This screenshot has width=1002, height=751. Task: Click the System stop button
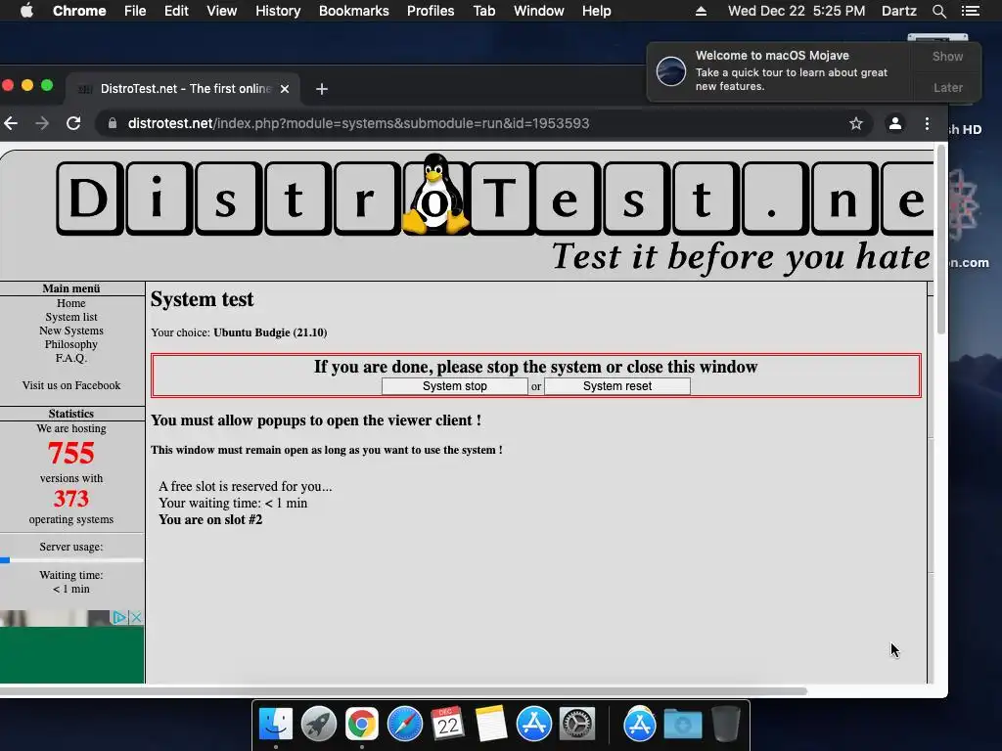click(454, 386)
